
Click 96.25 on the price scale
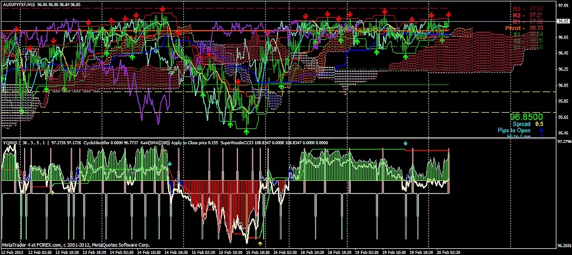click(x=563, y=69)
